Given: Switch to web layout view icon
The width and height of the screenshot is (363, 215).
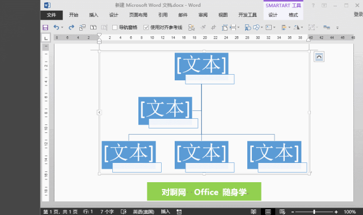Looking at the screenshot, I should tap(282, 212).
